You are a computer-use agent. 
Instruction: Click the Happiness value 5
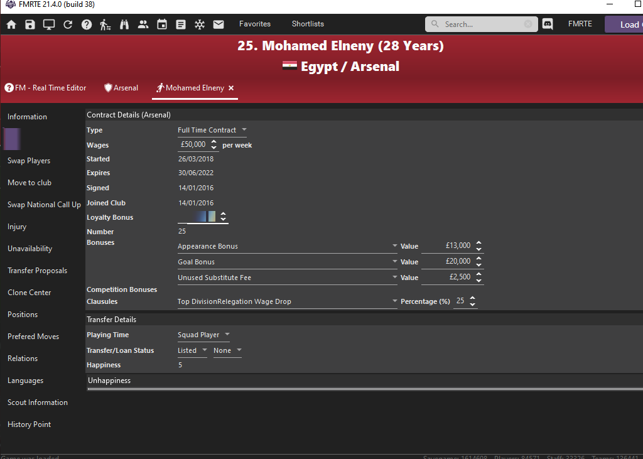[180, 365]
